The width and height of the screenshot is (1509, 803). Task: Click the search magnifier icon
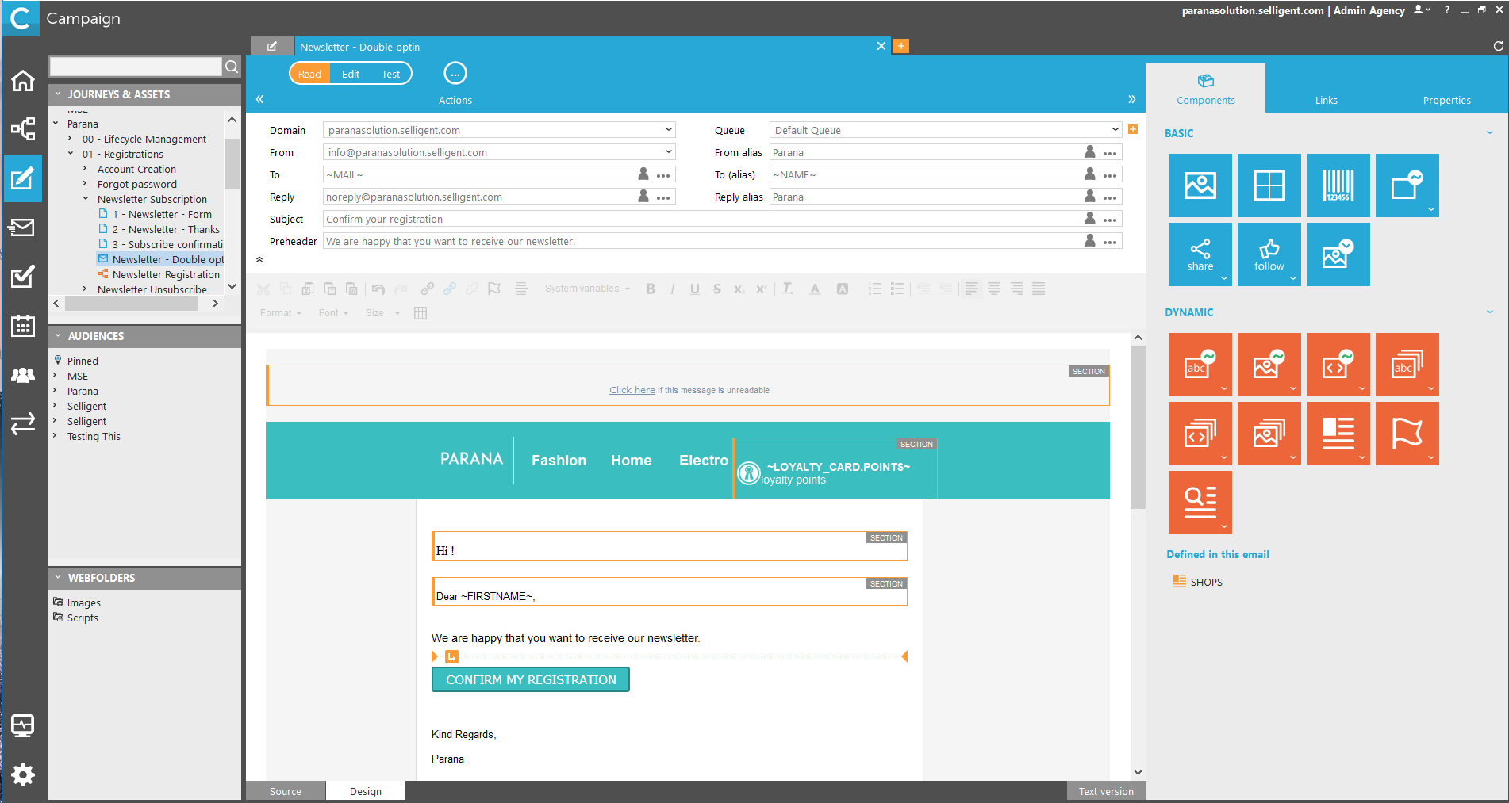tap(232, 67)
